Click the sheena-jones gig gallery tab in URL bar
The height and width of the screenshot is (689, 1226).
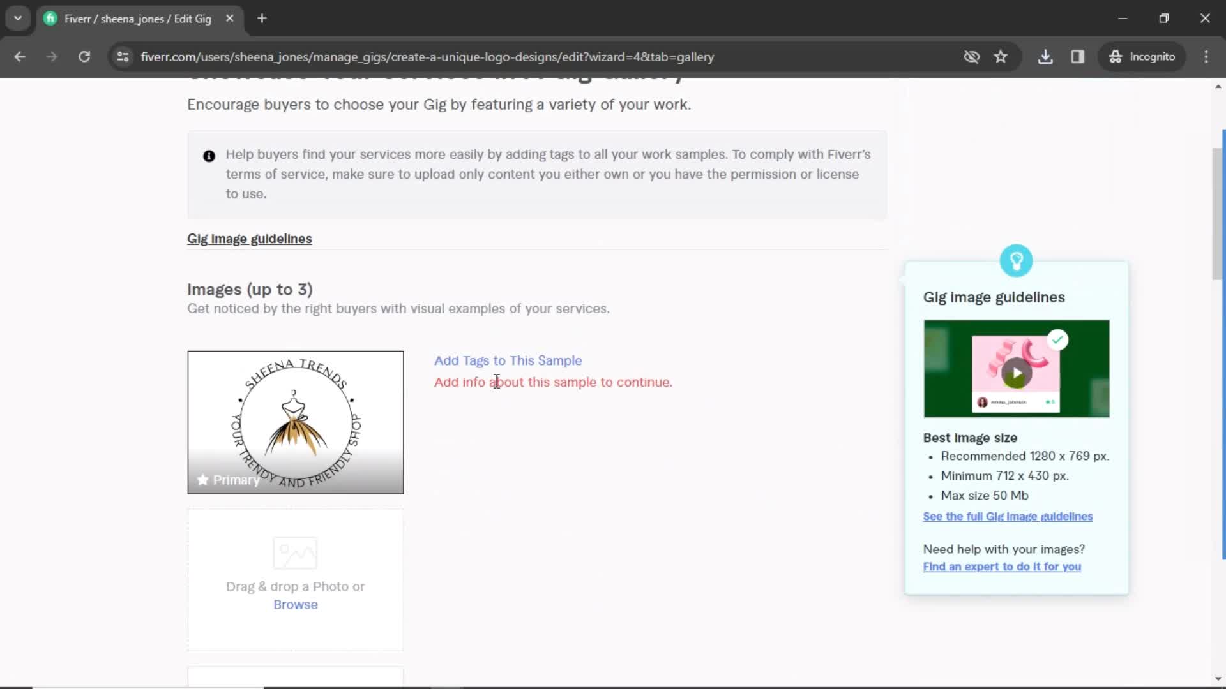tap(137, 19)
